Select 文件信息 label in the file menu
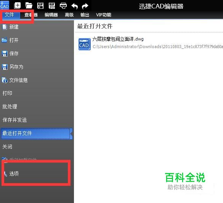Image resolution: width=223 pixels, height=203 pixels. 18,80
